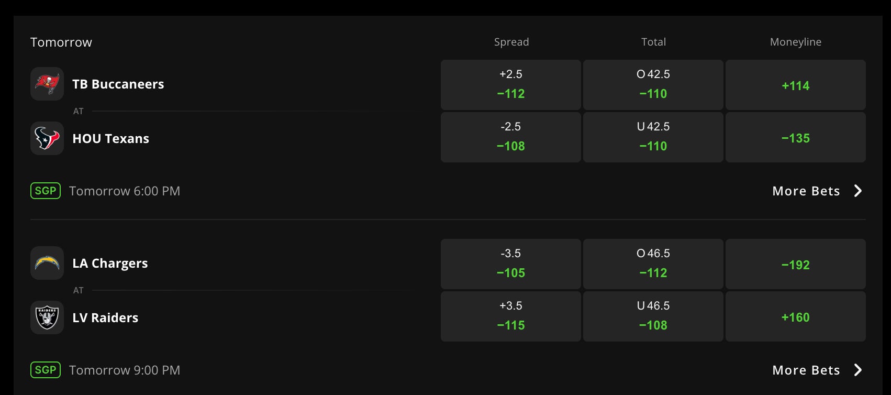Select Buccaneers +2.5 spread bet
Image resolution: width=891 pixels, height=395 pixels.
[x=510, y=84]
